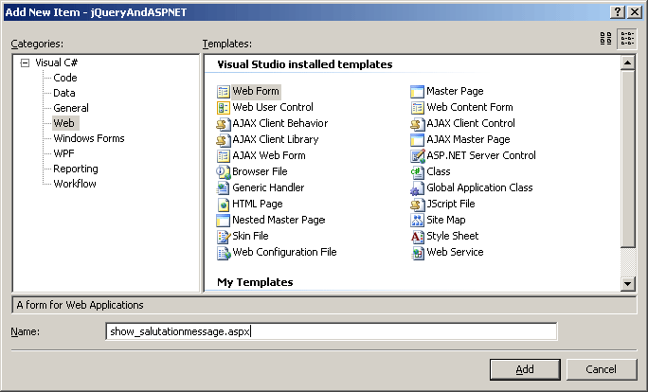This screenshot has height=392, width=648.
Task: Select the Windows Forms category
Action: 89,138
